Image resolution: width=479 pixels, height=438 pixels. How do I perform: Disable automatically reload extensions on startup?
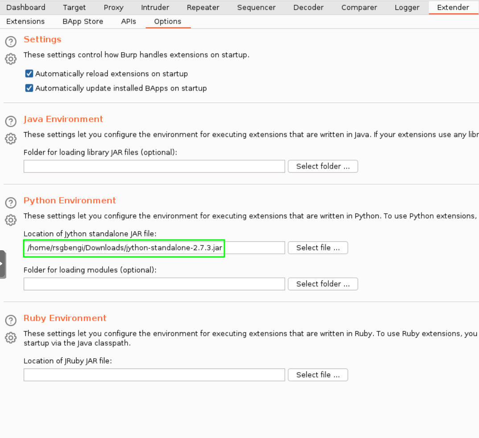coord(29,74)
